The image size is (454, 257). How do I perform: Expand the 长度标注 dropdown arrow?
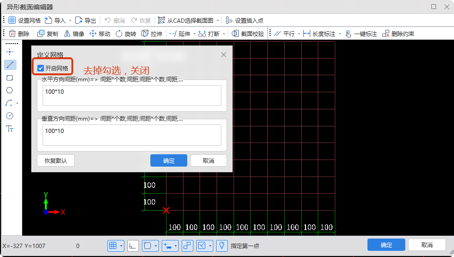(x=340, y=34)
